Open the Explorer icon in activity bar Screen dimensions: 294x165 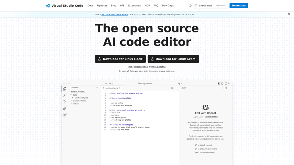pyautogui.click(x=65, y=89)
